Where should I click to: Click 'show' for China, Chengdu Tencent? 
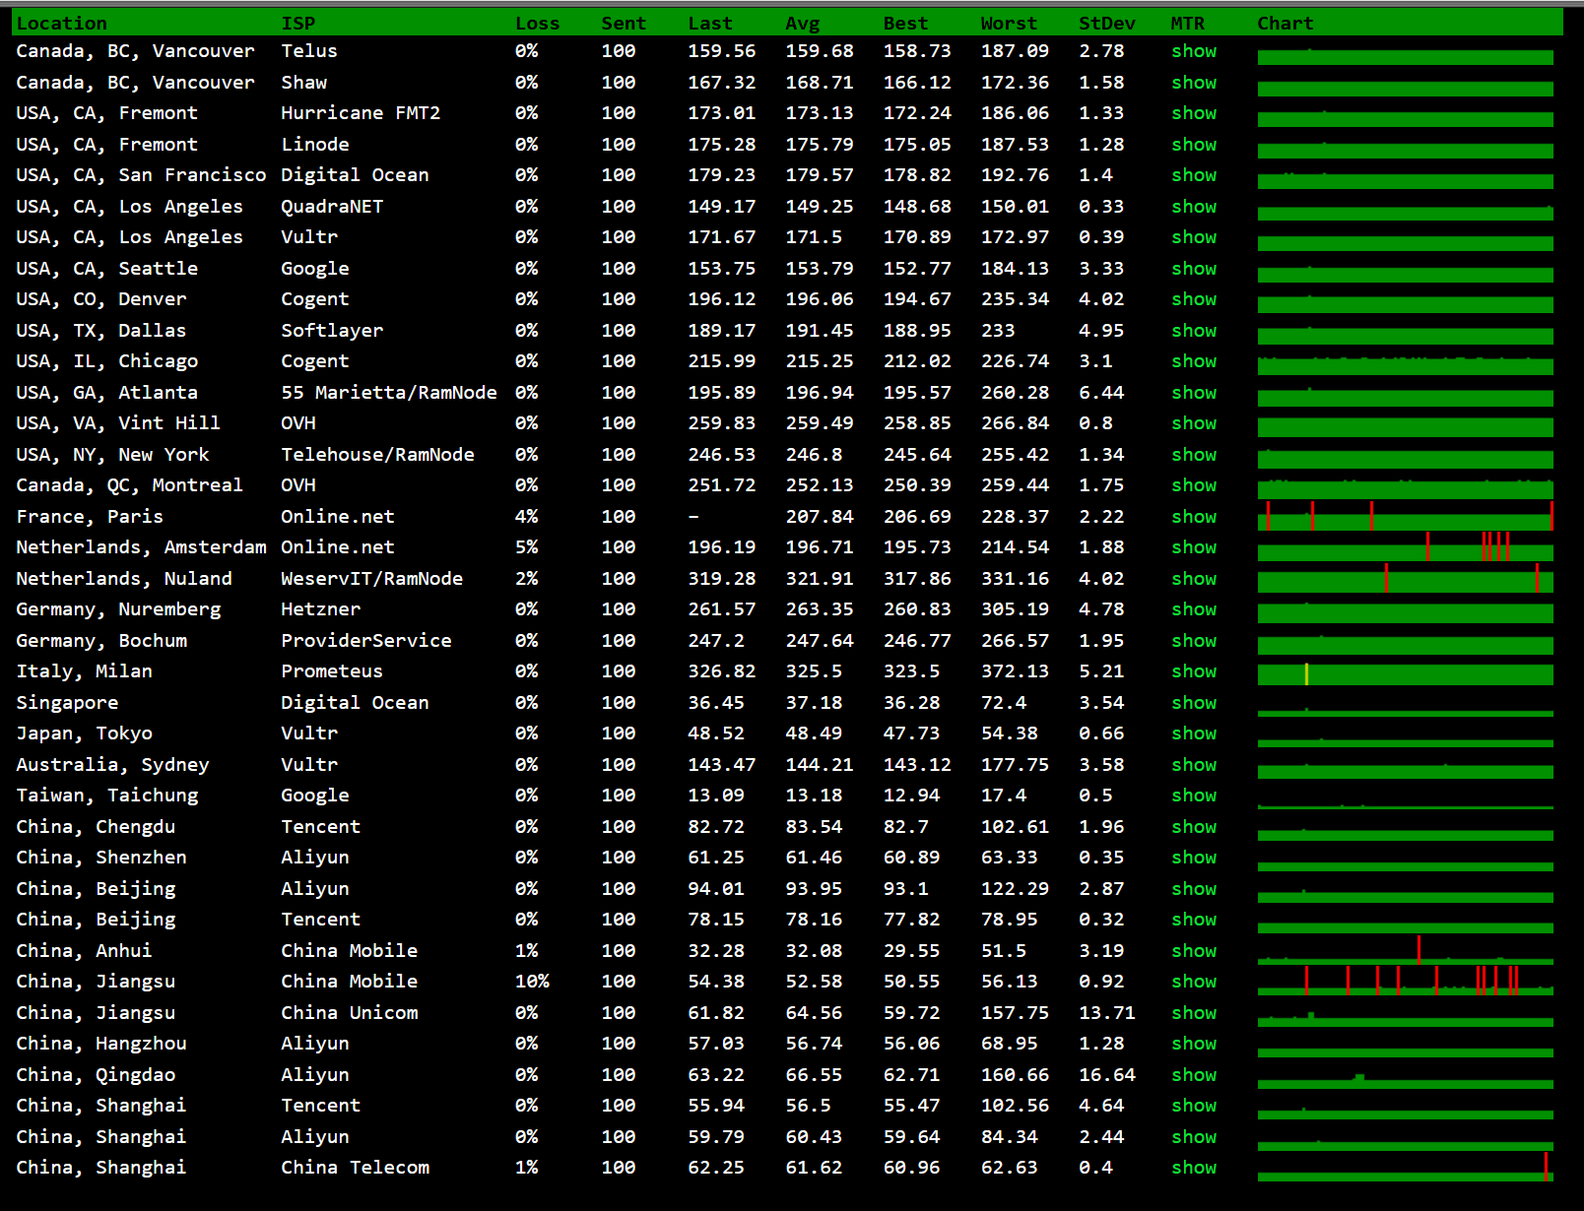pyautogui.click(x=1194, y=827)
